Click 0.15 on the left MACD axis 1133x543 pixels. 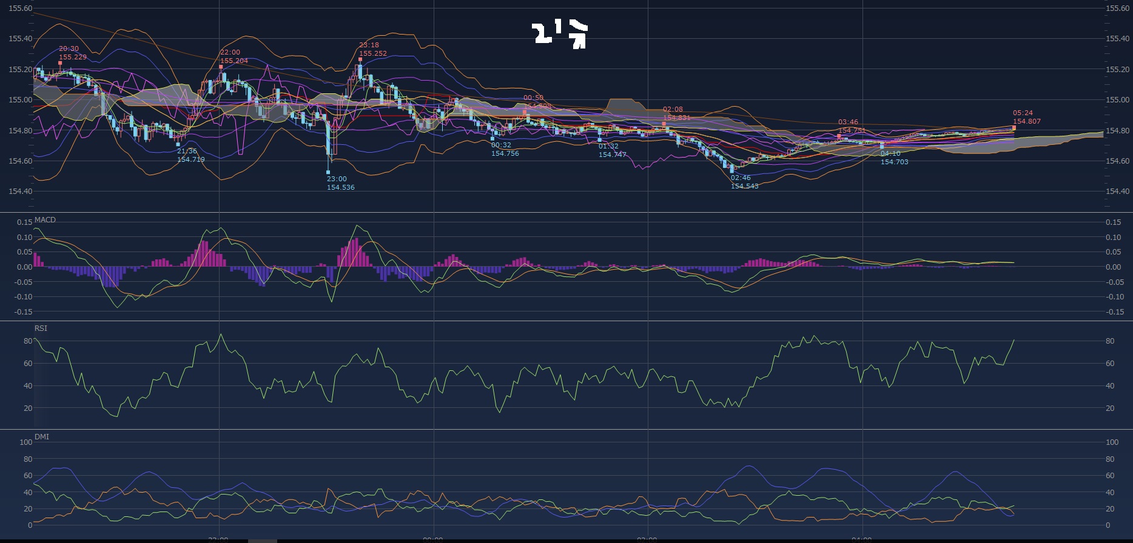[x=25, y=222]
